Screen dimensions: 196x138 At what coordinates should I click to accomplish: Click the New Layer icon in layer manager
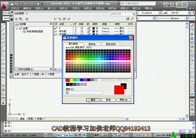pos(55,19)
